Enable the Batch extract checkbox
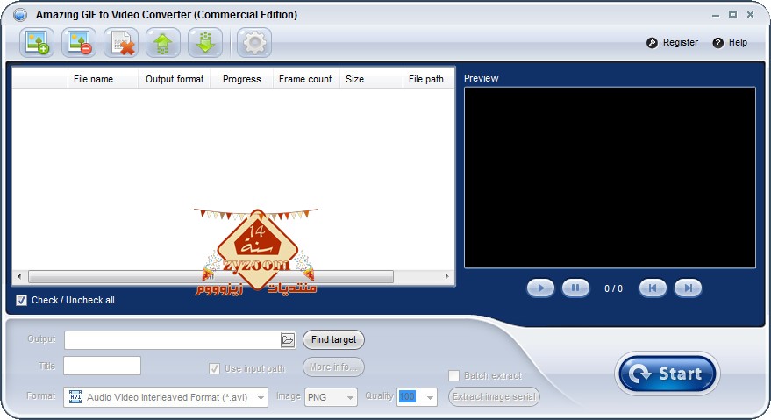The width and height of the screenshot is (771, 420). [x=453, y=376]
